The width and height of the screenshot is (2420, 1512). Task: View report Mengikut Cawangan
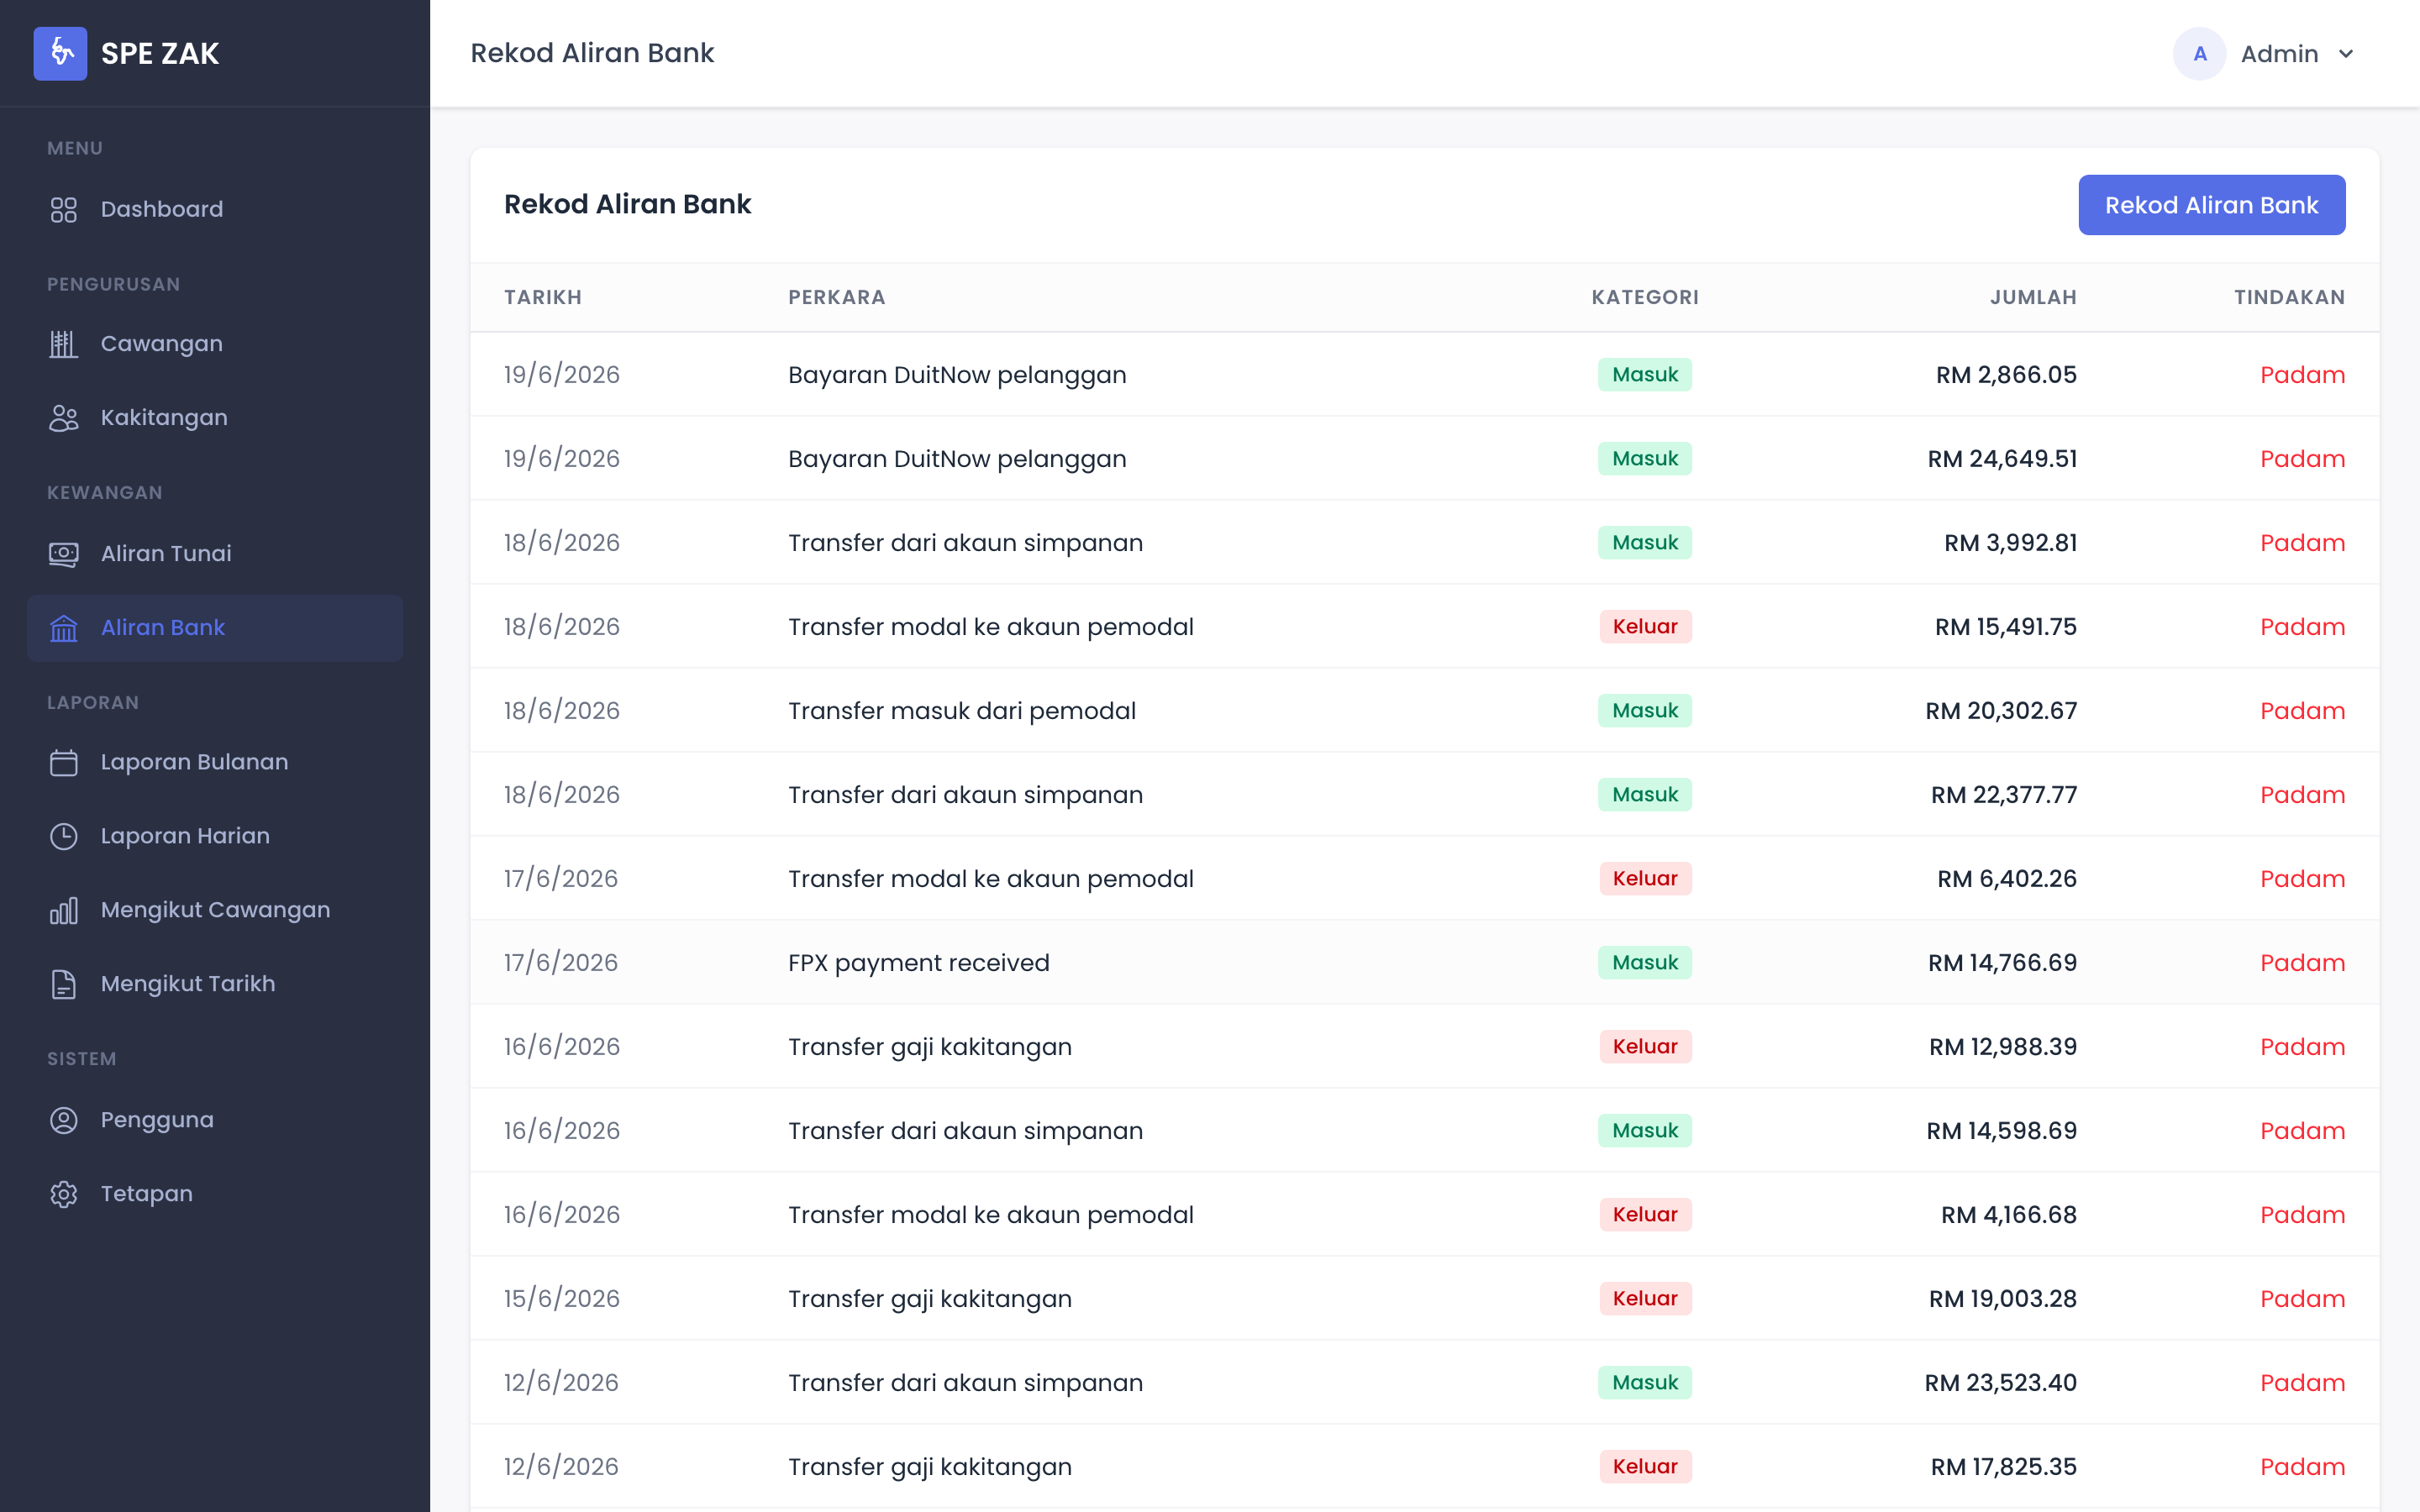click(215, 910)
